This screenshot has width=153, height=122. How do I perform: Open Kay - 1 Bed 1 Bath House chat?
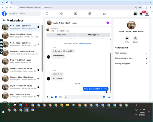click(x=21, y=95)
